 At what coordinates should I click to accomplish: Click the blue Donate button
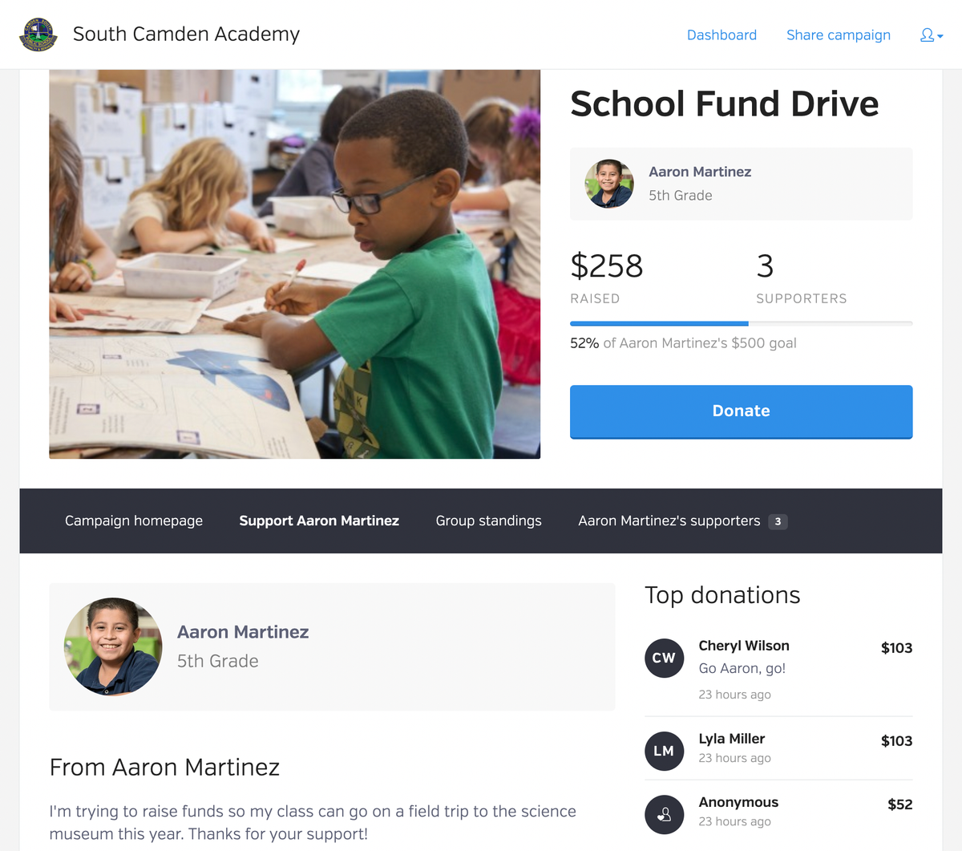pyautogui.click(x=741, y=411)
